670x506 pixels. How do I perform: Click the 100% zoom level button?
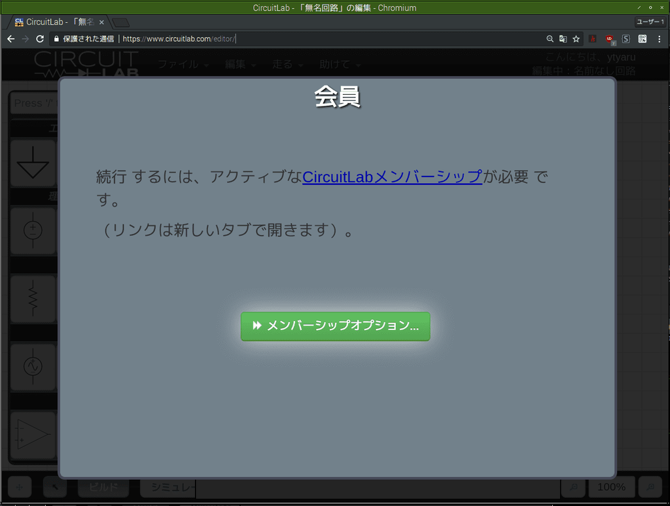pyautogui.click(x=611, y=487)
